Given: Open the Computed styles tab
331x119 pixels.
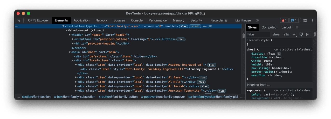Looking at the screenshot, I should point(269,27).
